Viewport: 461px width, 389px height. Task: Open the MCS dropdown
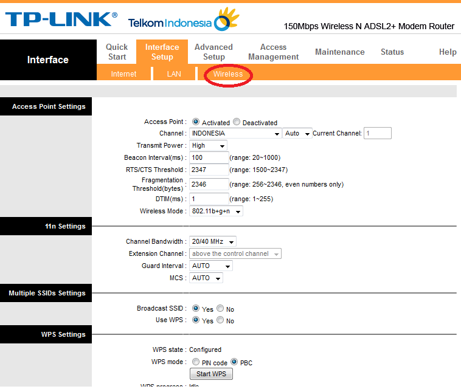coord(206,278)
